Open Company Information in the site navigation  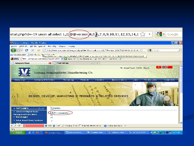click(x=44, y=80)
